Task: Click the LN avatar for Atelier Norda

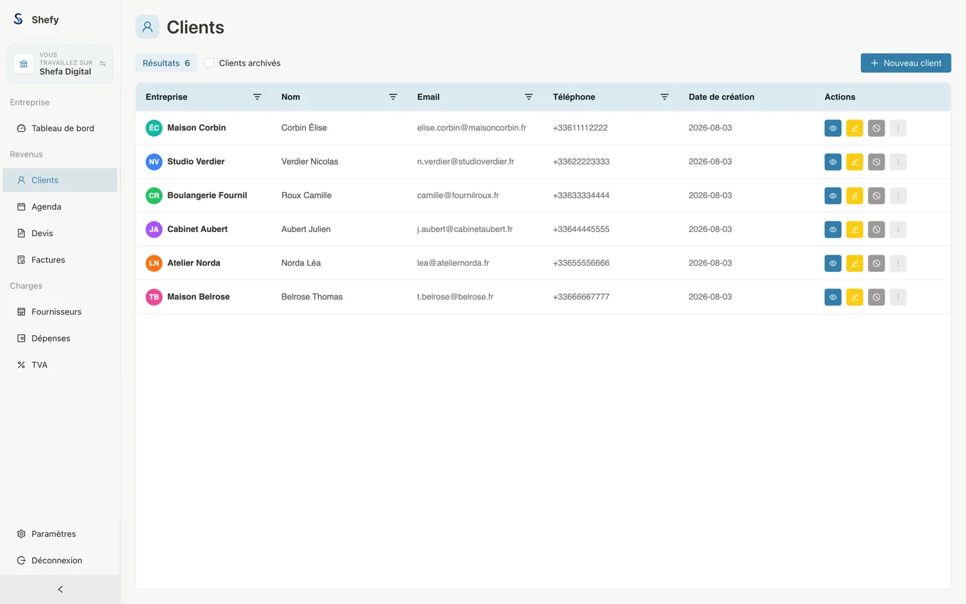Action: tap(154, 263)
